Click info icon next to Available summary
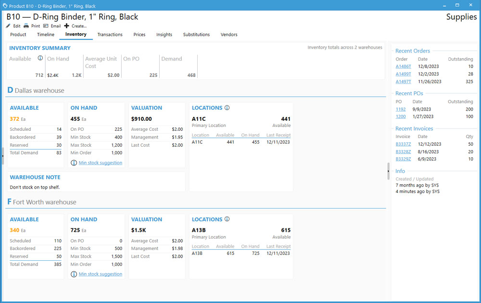Image resolution: width=481 pixels, height=303 pixels. click(x=40, y=59)
